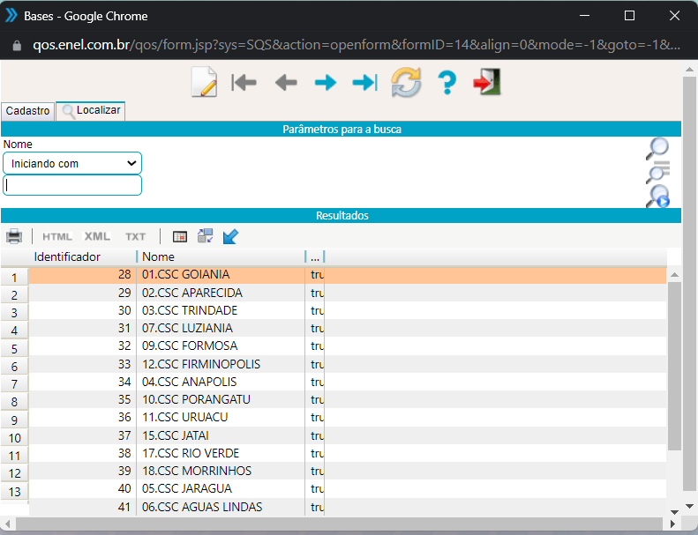Print results using the printer icon
Image resolution: width=698 pixels, height=535 pixels.
[x=14, y=236]
